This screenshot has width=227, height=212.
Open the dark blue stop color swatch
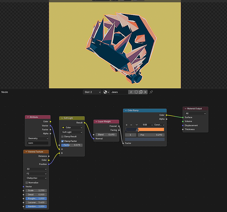tap(145, 139)
